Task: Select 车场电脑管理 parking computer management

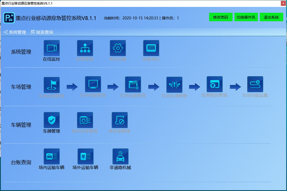Action: tap(93, 85)
